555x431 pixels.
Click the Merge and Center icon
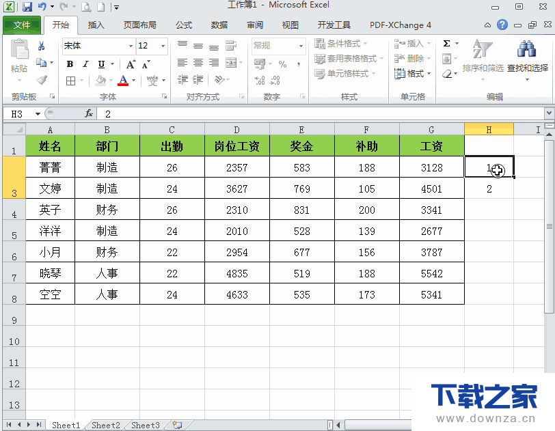pos(231,63)
